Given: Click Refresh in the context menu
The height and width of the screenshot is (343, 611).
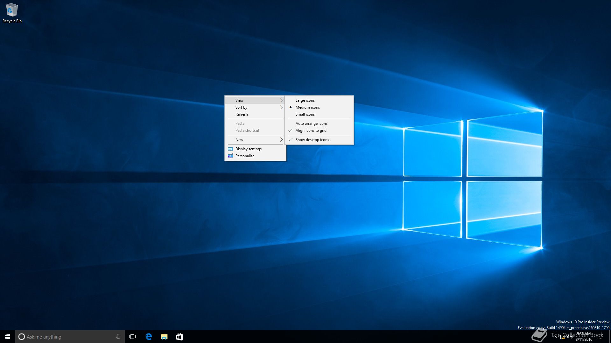Looking at the screenshot, I should (242, 114).
